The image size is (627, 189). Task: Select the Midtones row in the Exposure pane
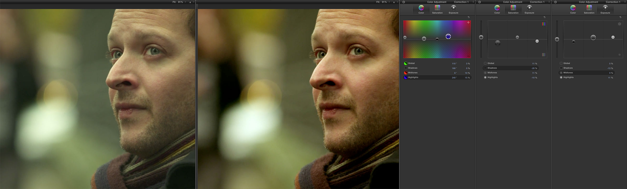pos(587,73)
